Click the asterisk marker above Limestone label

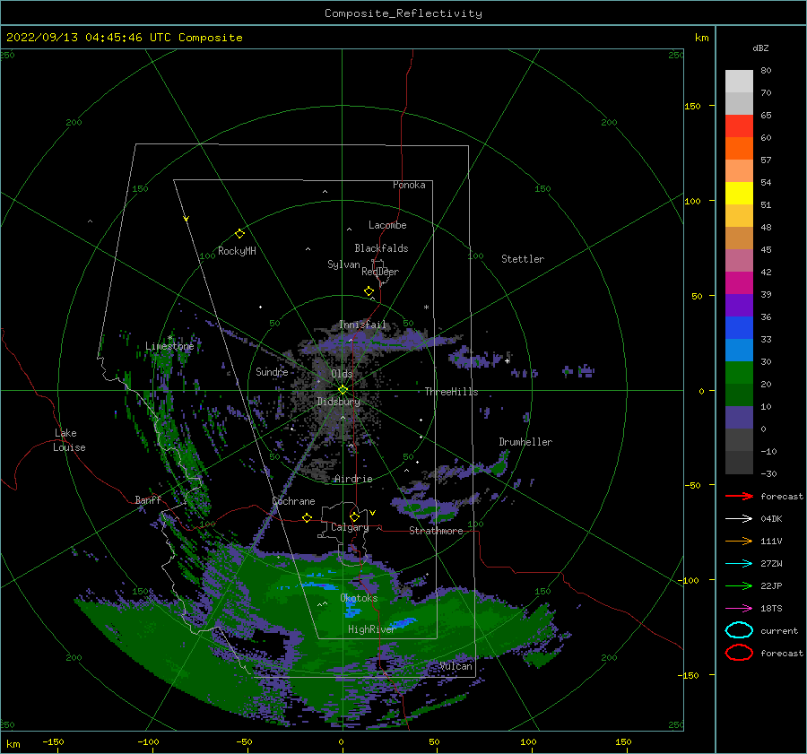click(169, 338)
